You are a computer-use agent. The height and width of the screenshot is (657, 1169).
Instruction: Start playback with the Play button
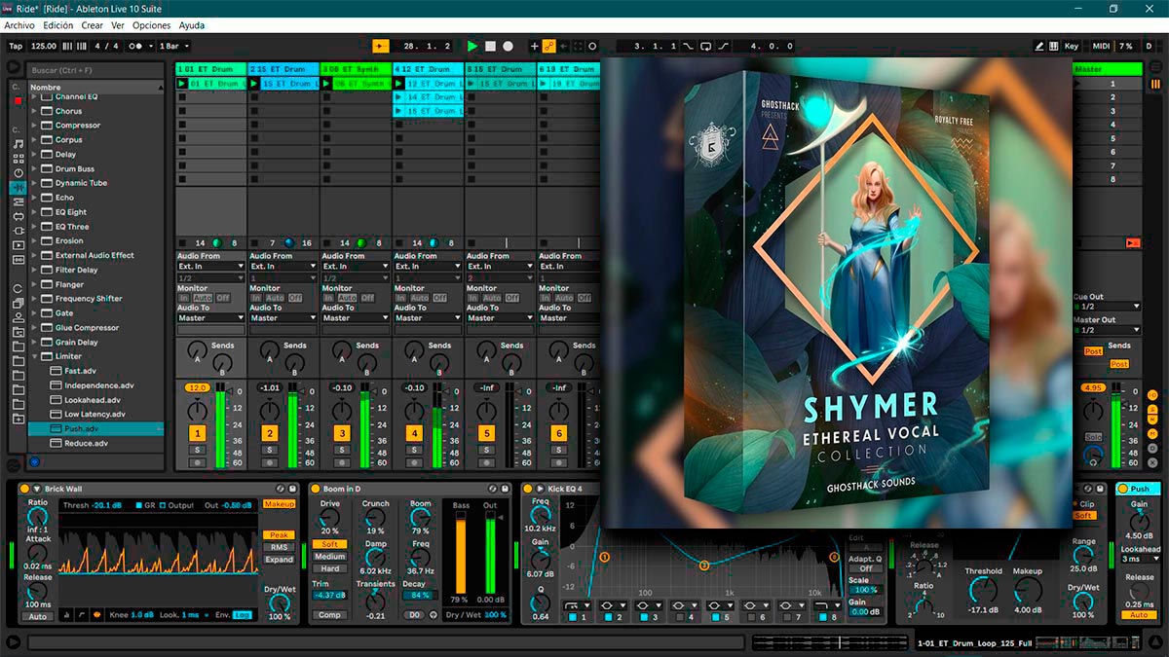(x=472, y=46)
